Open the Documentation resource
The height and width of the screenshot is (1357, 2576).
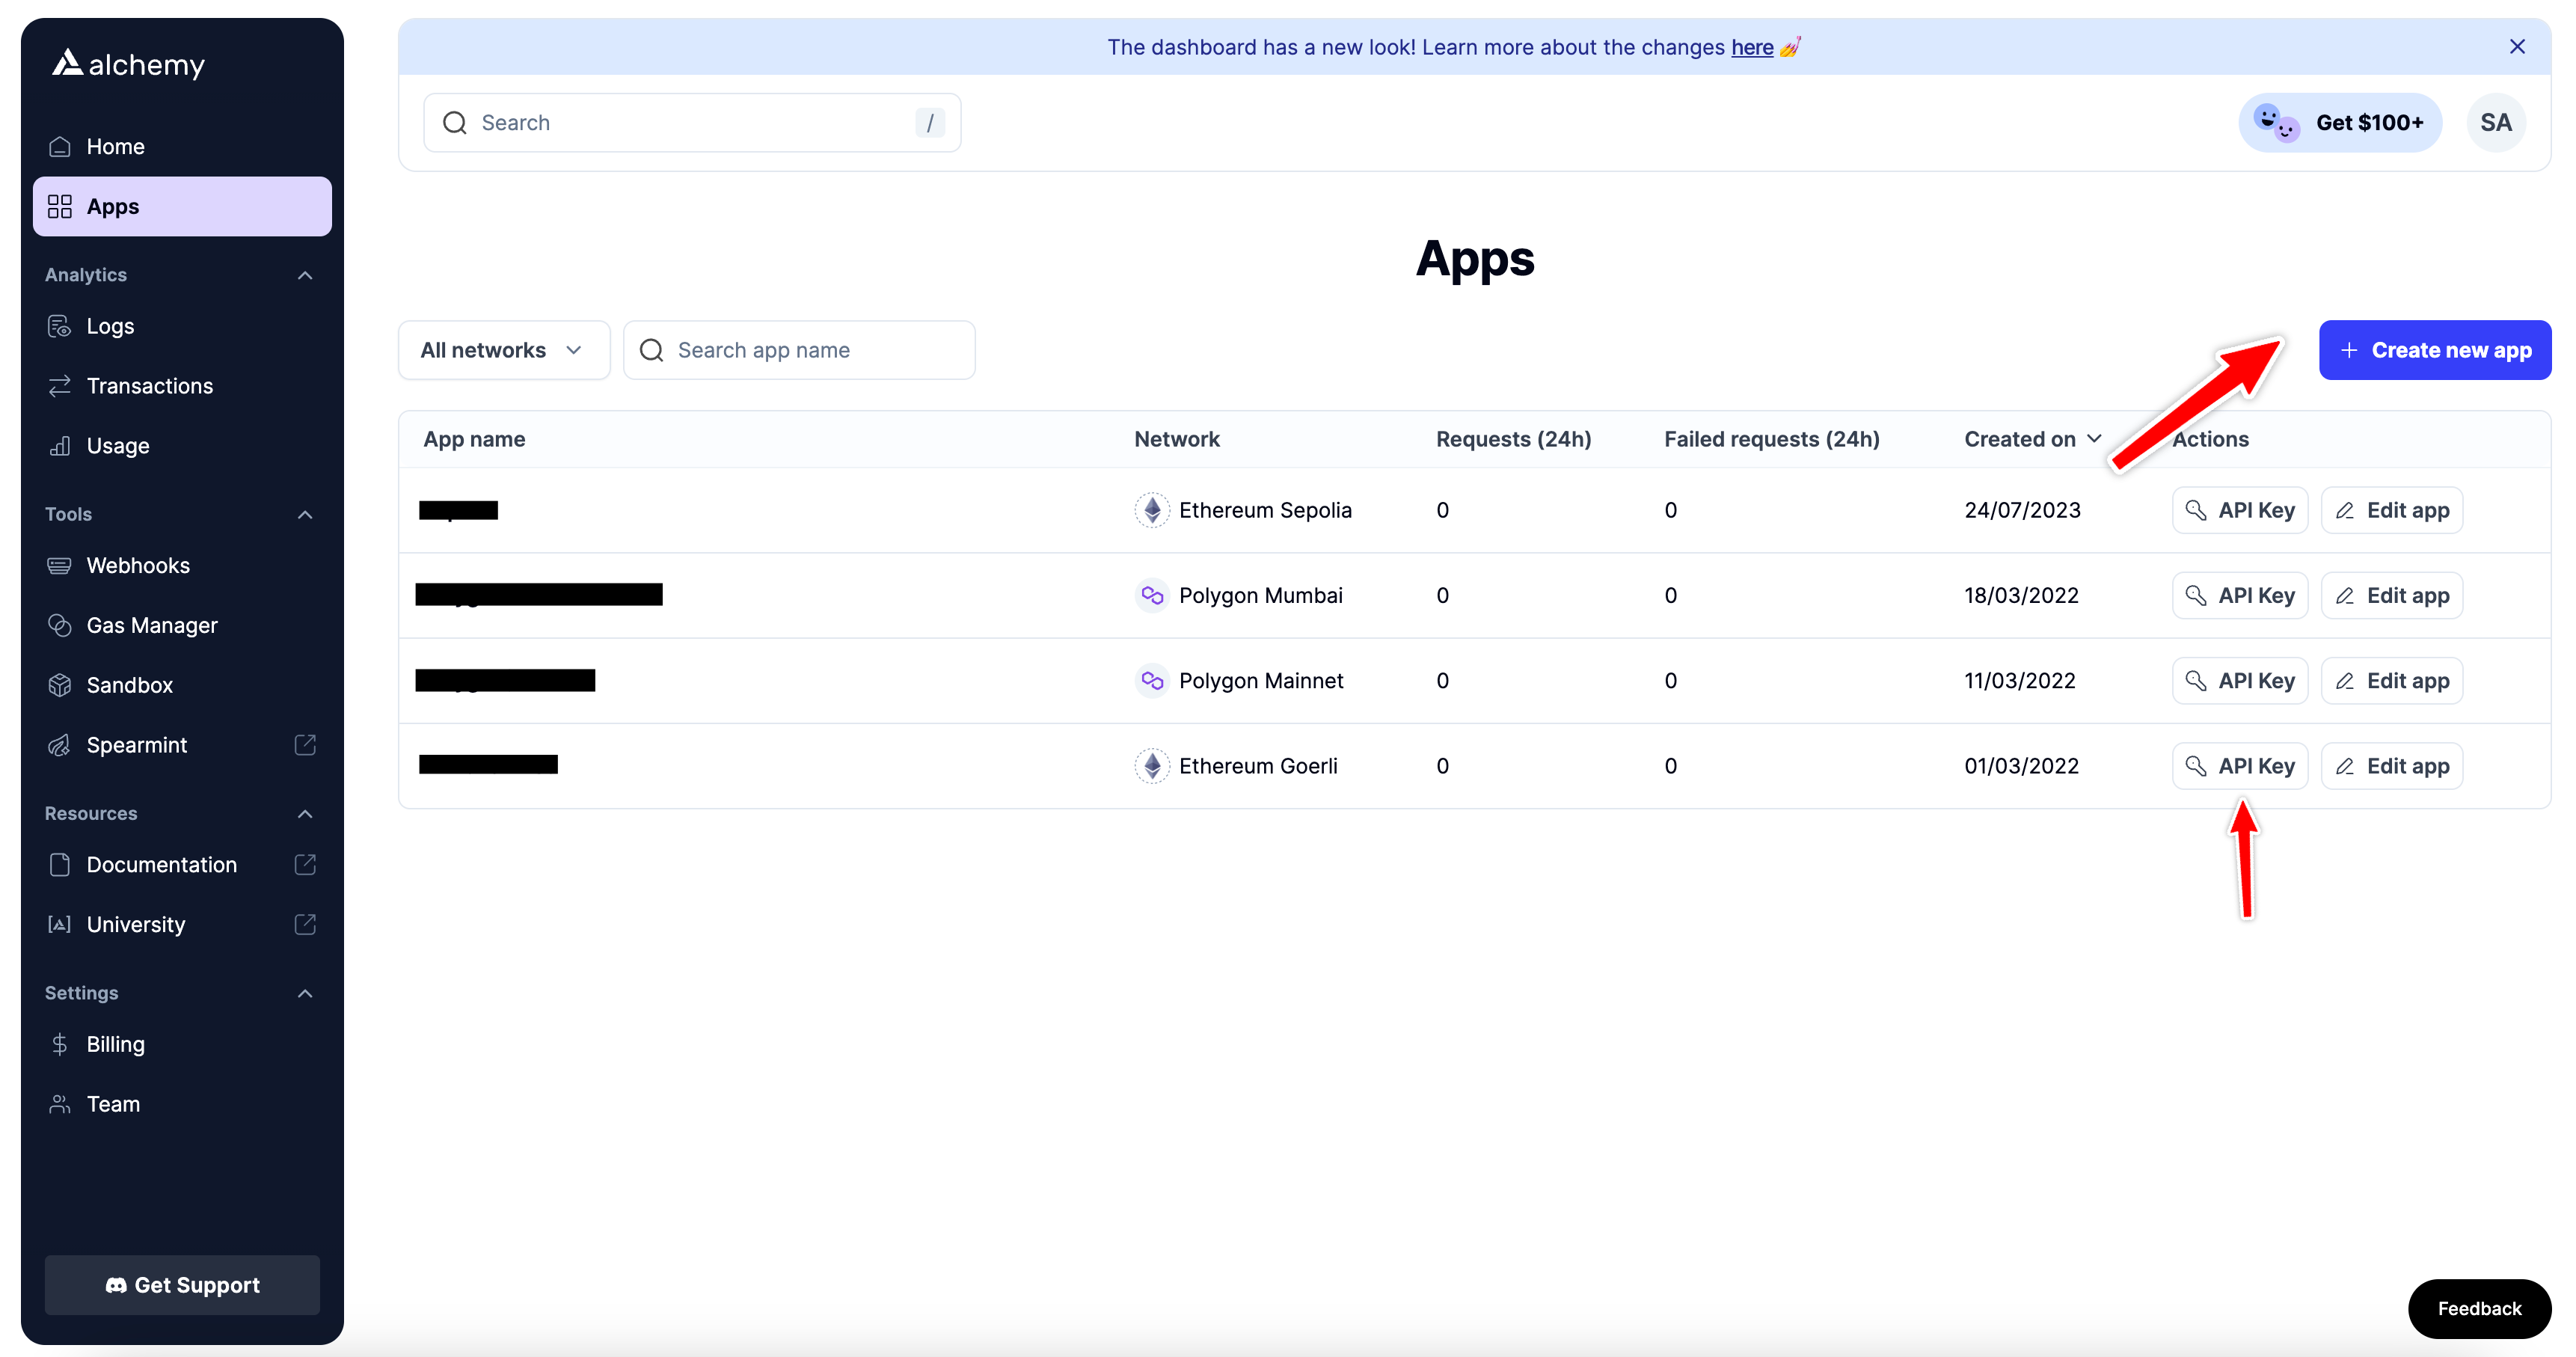161,864
